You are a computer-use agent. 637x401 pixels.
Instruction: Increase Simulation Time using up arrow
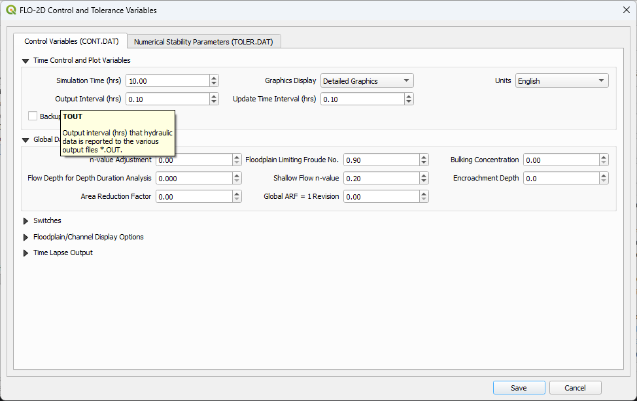coord(214,78)
